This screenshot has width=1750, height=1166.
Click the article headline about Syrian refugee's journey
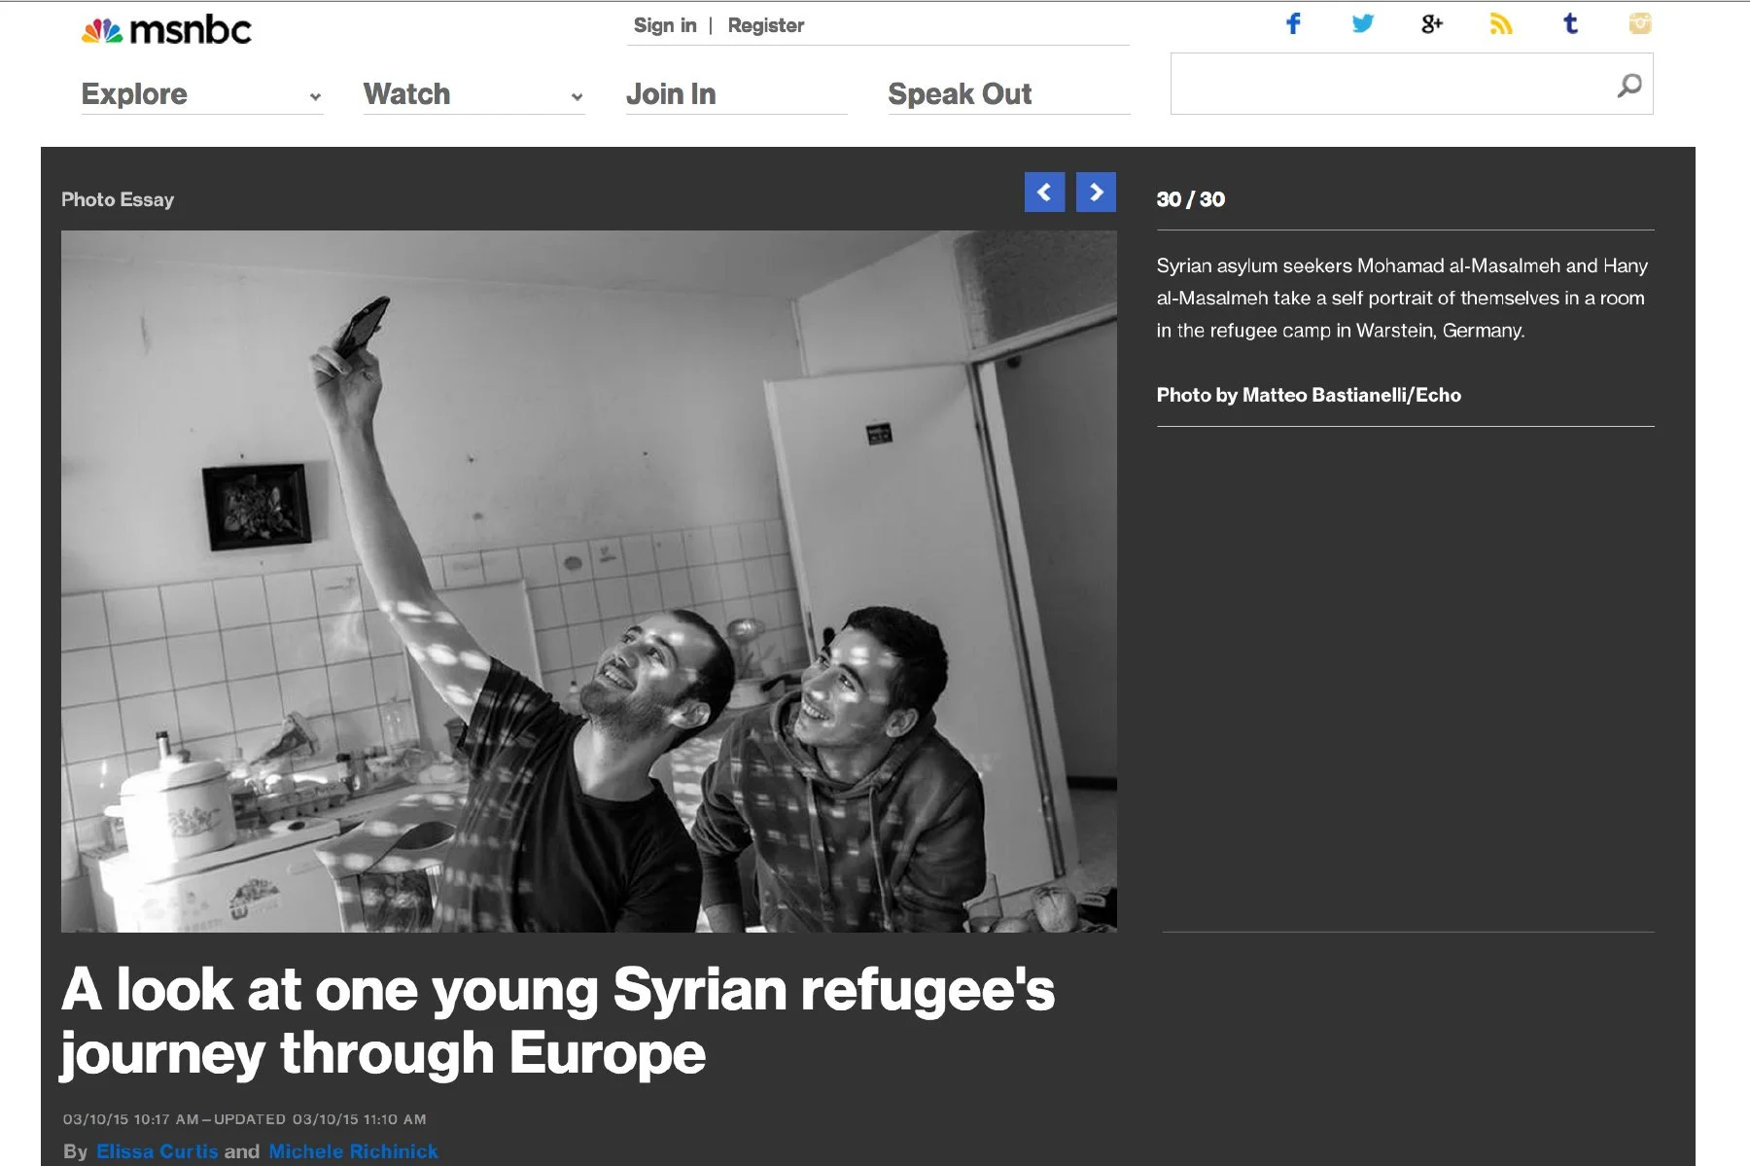point(558,1021)
